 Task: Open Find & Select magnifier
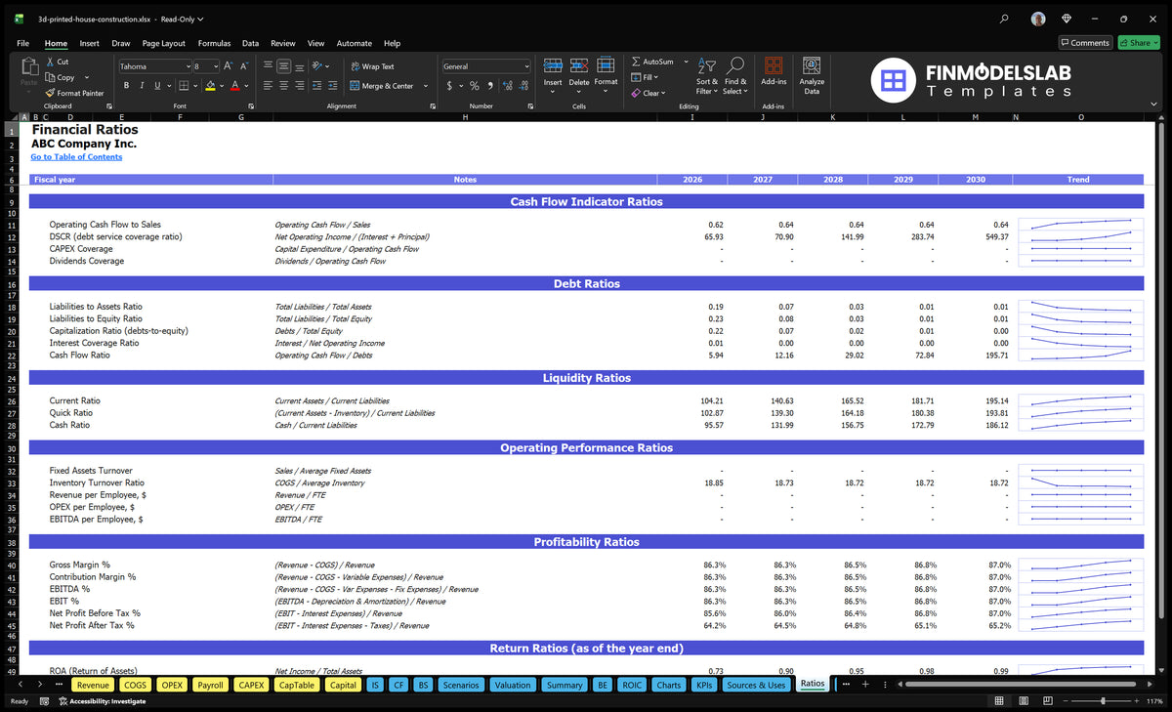(735, 74)
